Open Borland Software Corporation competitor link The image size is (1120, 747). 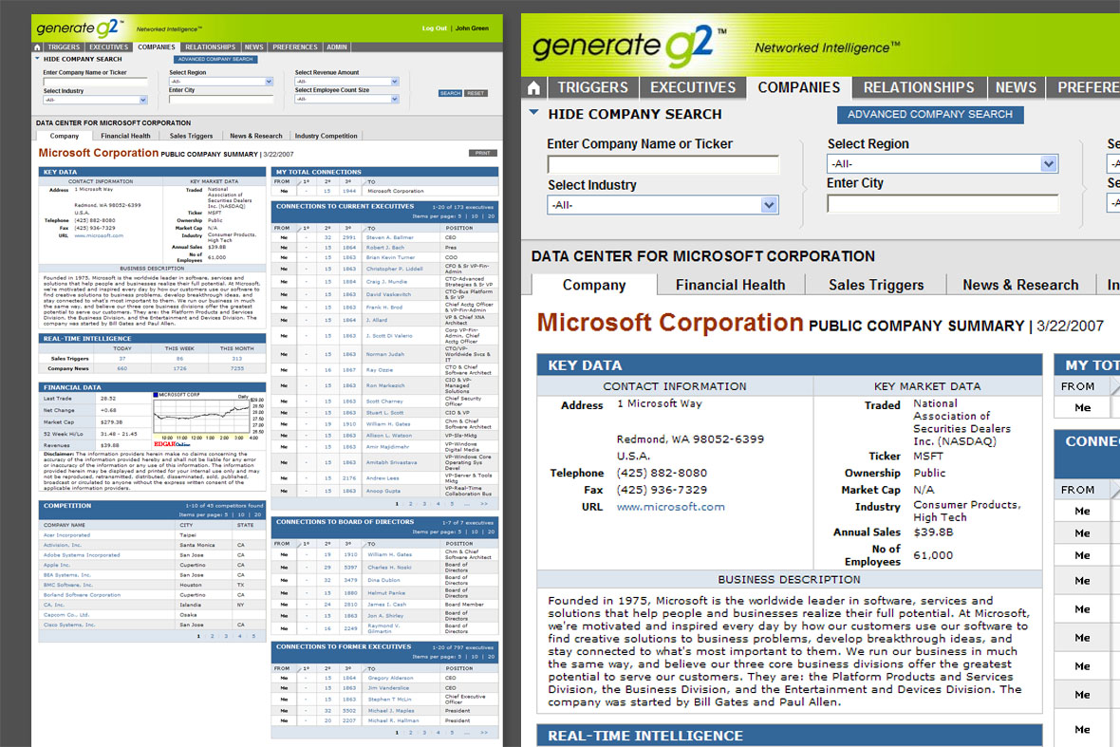82,595
